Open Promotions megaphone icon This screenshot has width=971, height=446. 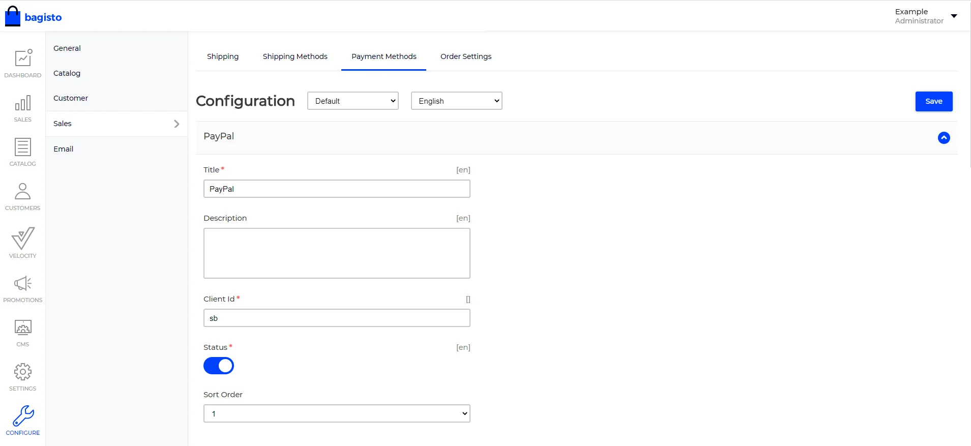click(x=23, y=284)
